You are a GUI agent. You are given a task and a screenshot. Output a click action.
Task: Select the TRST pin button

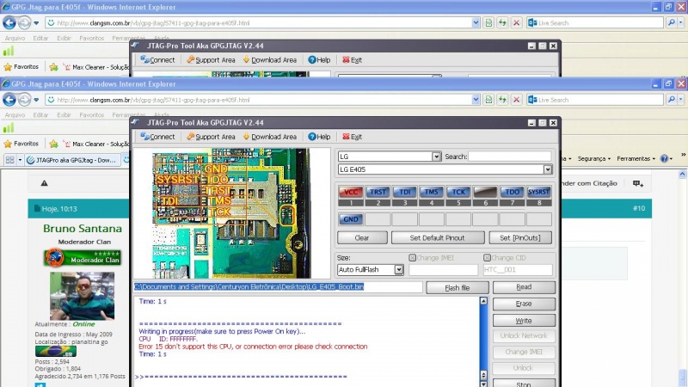click(x=378, y=192)
